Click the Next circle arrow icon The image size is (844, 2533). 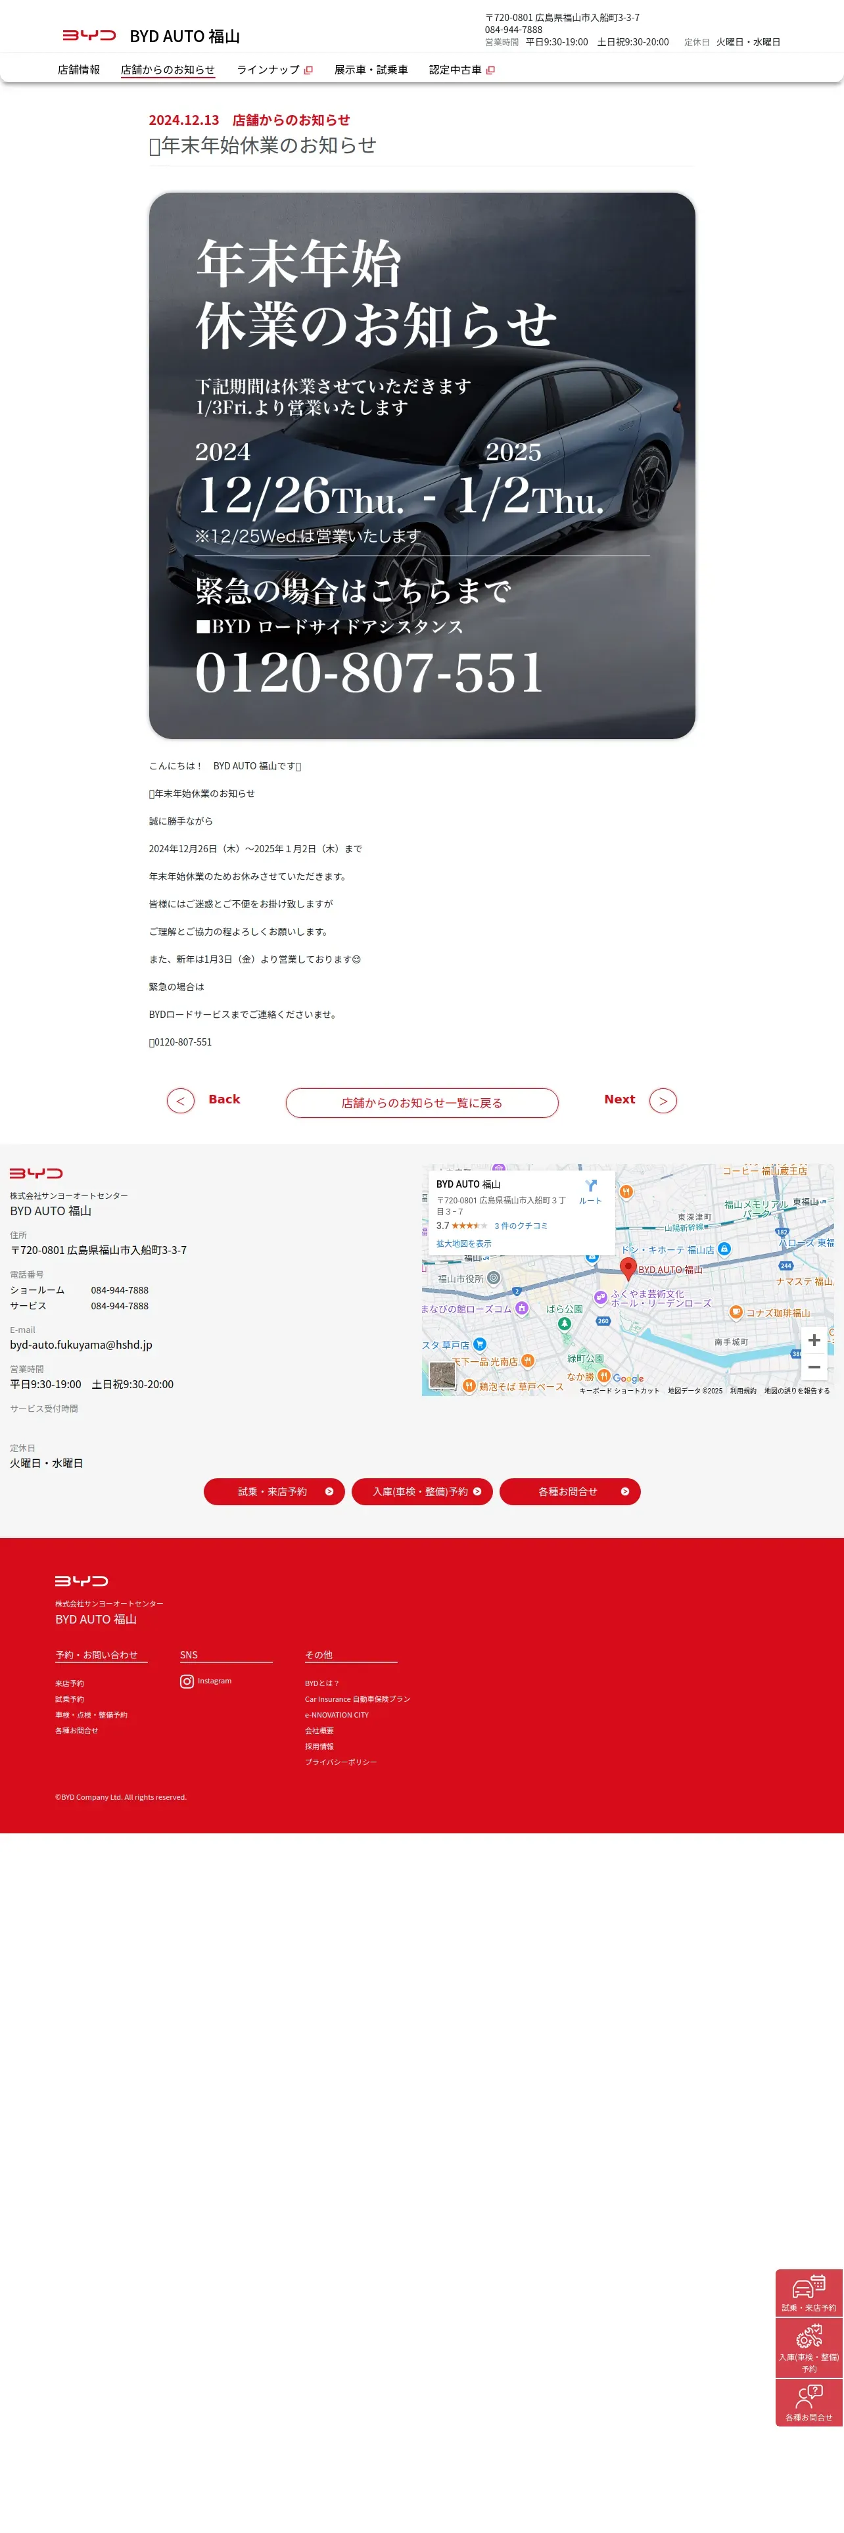[663, 1100]
